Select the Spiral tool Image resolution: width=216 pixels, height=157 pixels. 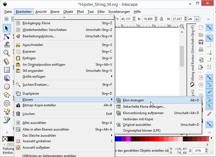point(7,103)
